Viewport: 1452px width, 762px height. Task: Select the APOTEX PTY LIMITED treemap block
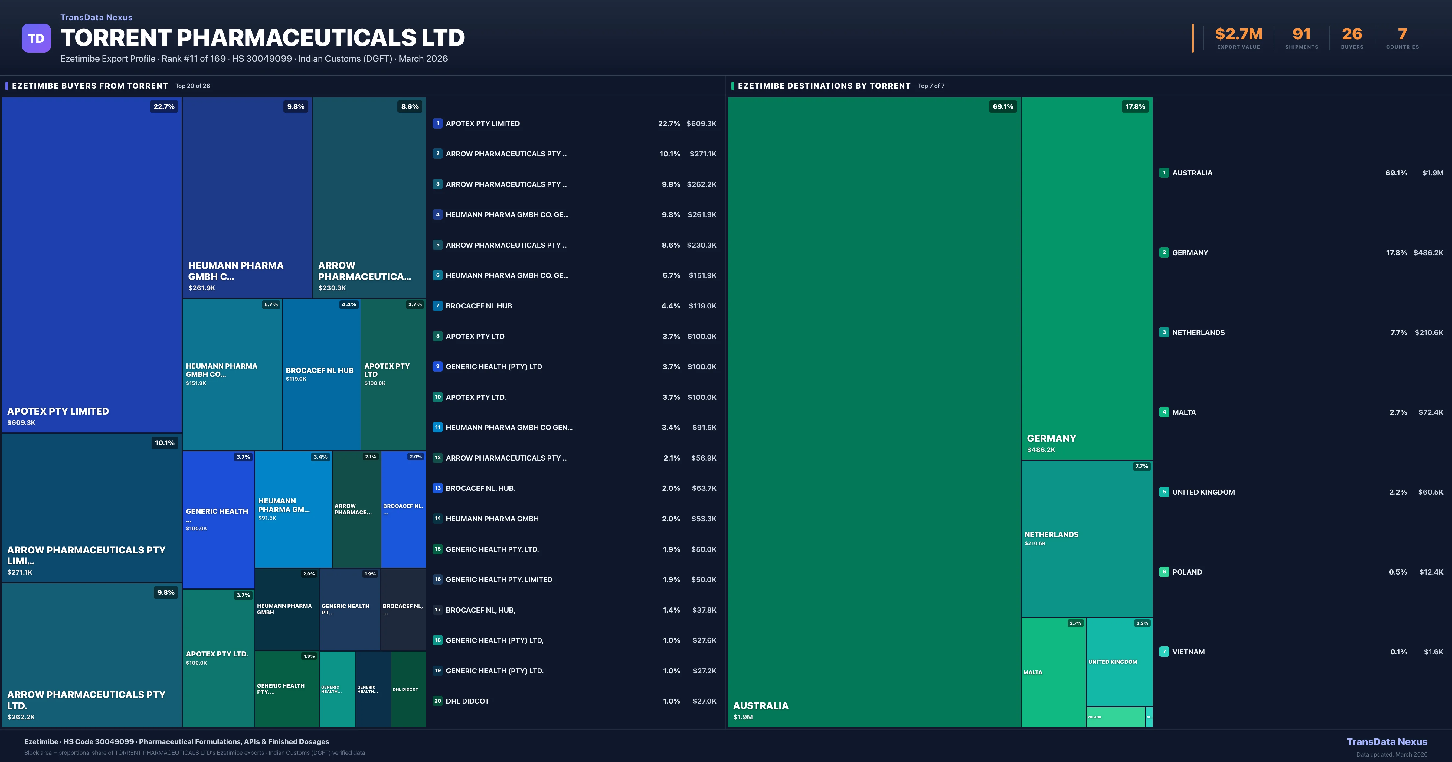click(91, 265)
